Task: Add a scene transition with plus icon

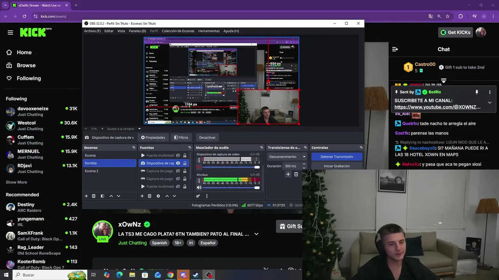Action: coord(288,174)
